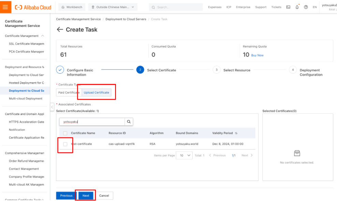Check the test-certificate row checkbox
The image size is (337, 201).
pyautogui.click(x=65, y=145)
